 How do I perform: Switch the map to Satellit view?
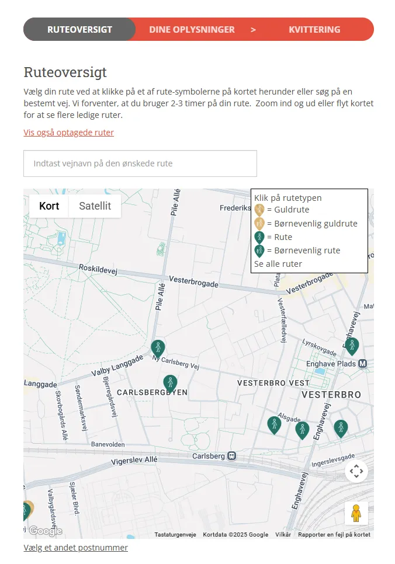tap(95, 206)
